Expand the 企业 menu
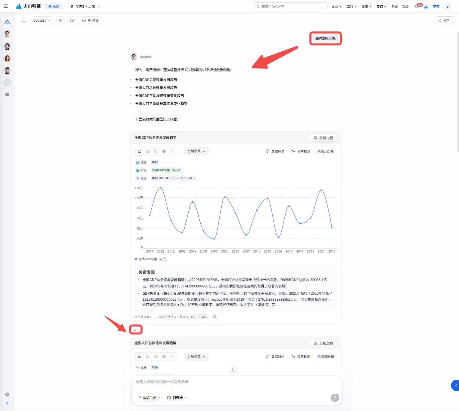This screenshot has width=459, height=411. click(337, 6)
